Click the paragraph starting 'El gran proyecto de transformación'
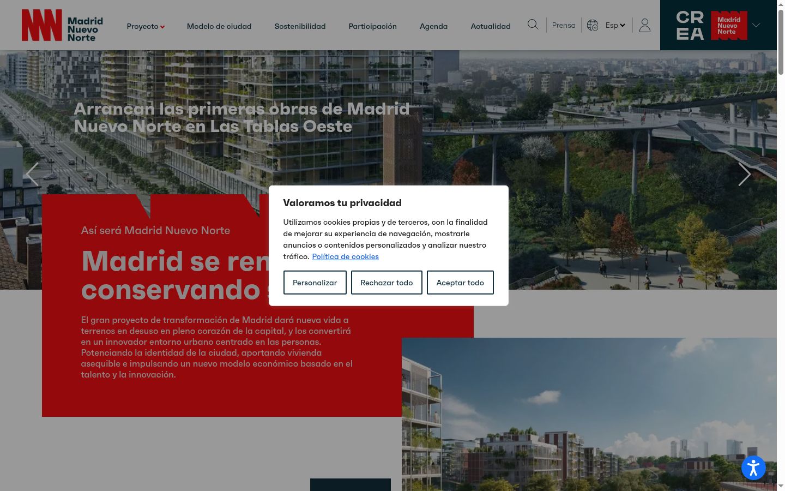Screen dimensions: 785x491 tap(217, 347)
